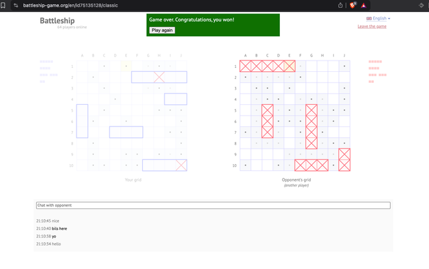The height and width of the screenshot is (269, 429).
Task: Click the Play again button
Action: [x=162, y=30]
